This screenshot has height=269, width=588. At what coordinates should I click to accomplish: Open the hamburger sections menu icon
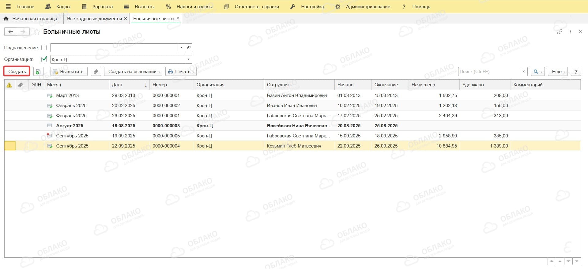8,6
